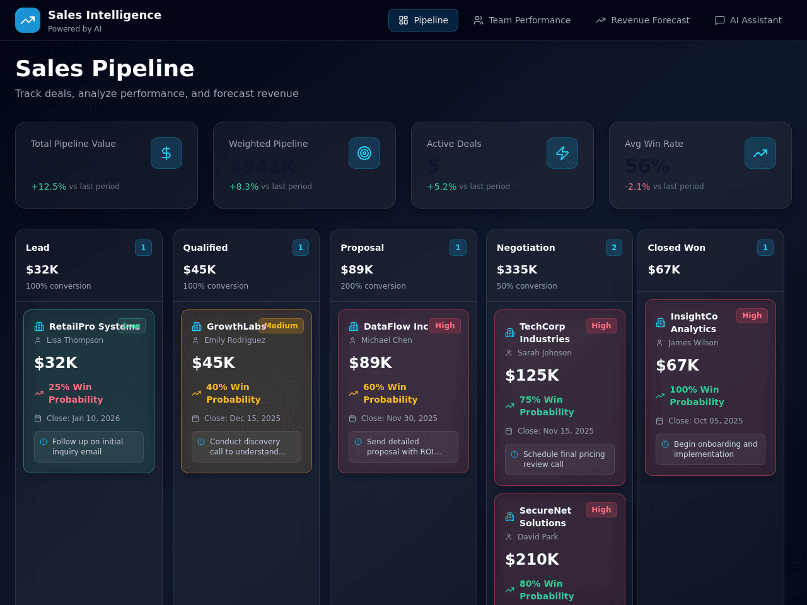Open the 'Conduct discovery call' next action
The height and width of the screenshot is (605, 807).
[x=247, y=447]
